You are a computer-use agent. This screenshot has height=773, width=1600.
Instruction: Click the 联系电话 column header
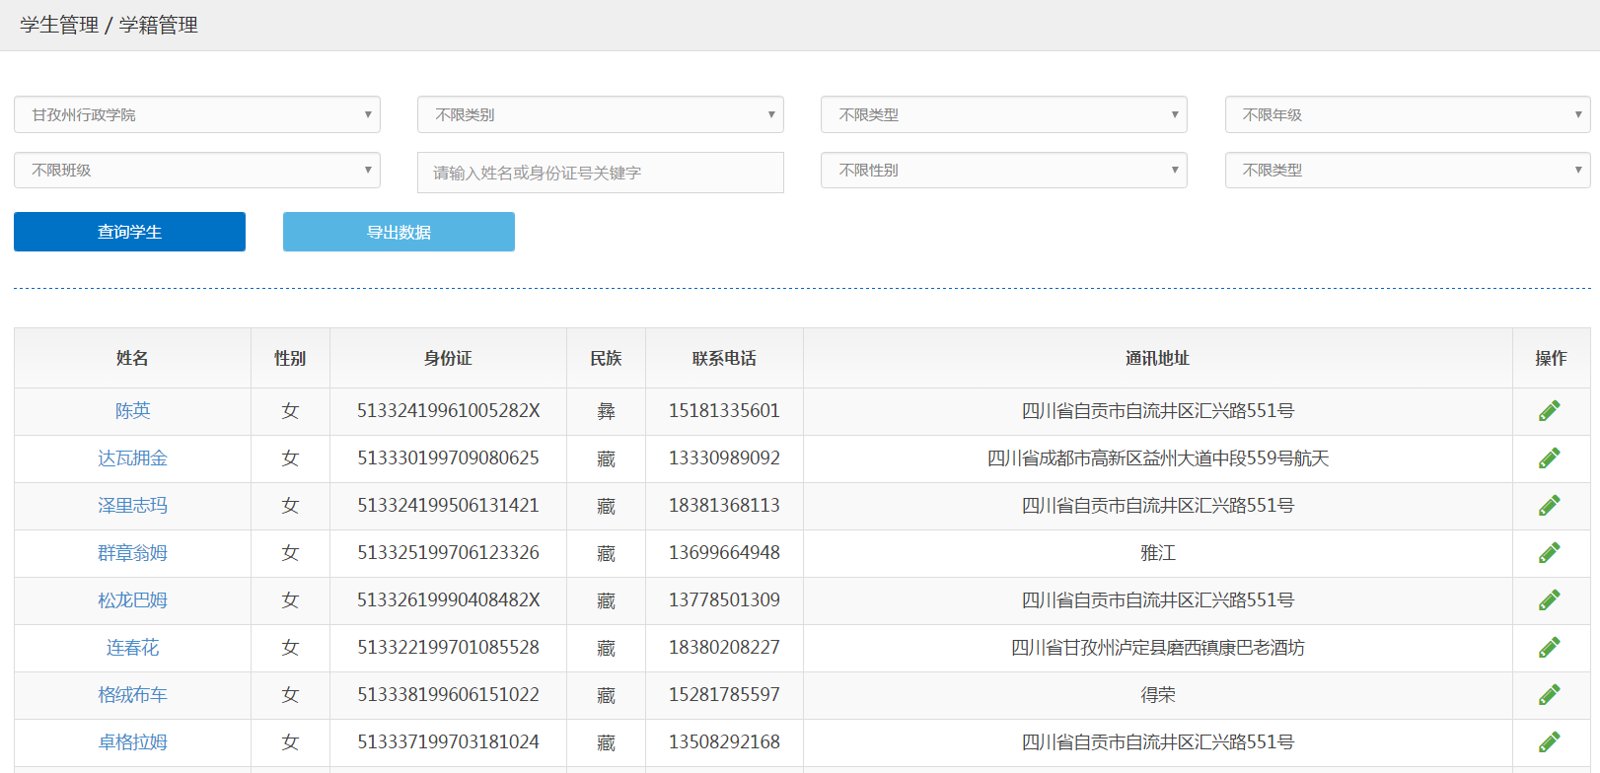(724, 358)
